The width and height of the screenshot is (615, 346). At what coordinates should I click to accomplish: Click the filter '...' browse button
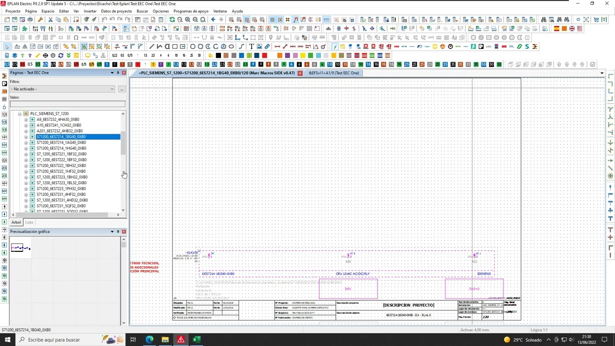(x=122, y=89)
